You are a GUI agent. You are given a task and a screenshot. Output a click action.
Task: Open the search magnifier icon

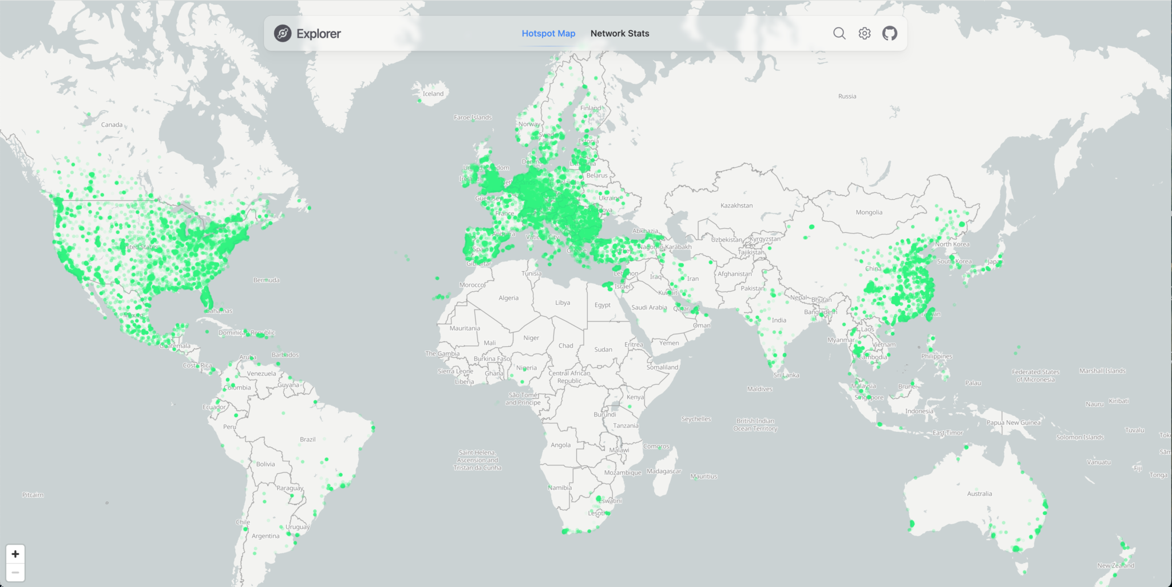(x=839, y=34)
